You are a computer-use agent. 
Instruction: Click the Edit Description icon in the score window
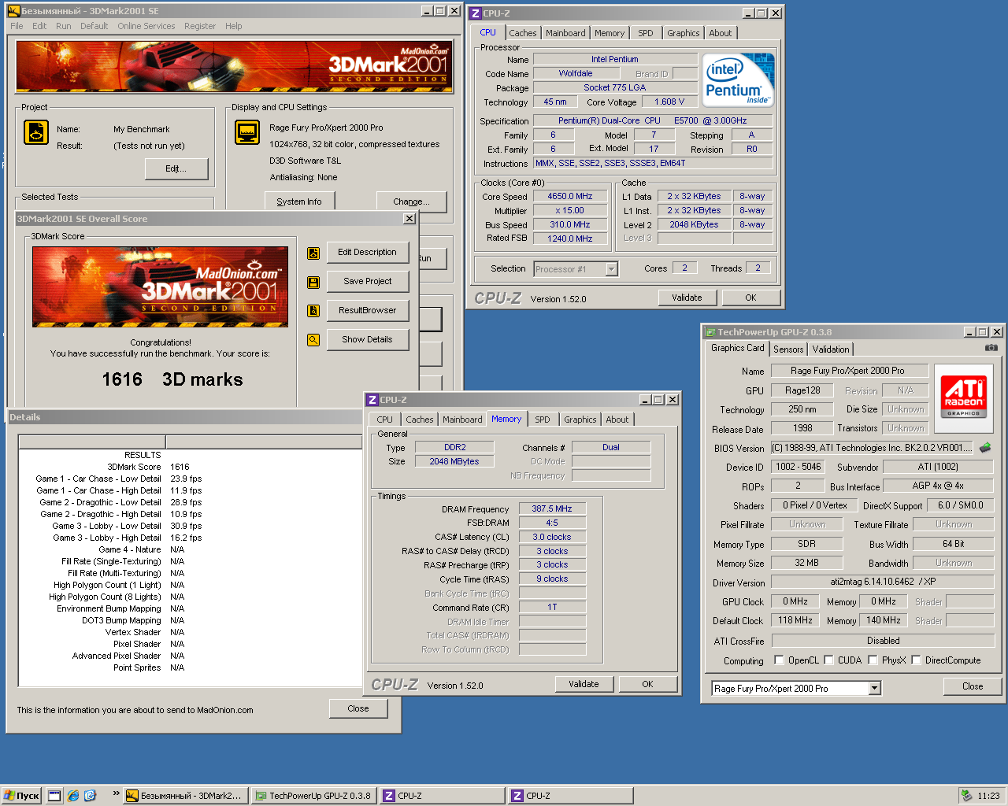[313, 253]
